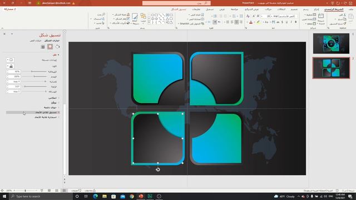Expand the Glow section
Viewport: 356px width, 200px height.
55,103
